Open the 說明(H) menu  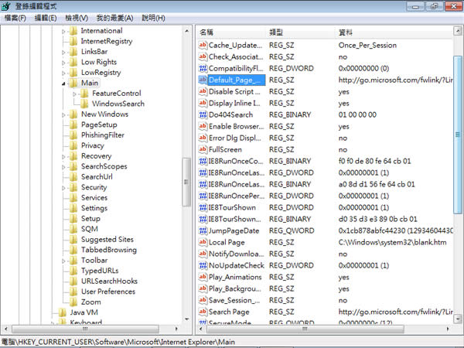coord(154,18)
